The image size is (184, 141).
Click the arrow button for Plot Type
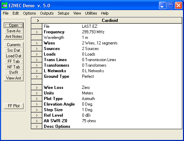point(37,99)
